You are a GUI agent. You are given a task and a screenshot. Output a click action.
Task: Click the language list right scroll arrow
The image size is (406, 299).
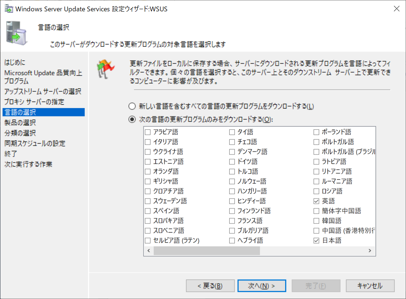pyautogui.click(x=370, y=250)
